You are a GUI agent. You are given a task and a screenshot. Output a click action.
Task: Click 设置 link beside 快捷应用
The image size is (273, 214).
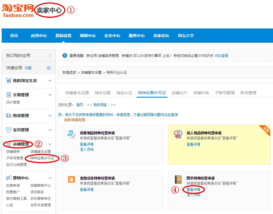pos(28,68)
